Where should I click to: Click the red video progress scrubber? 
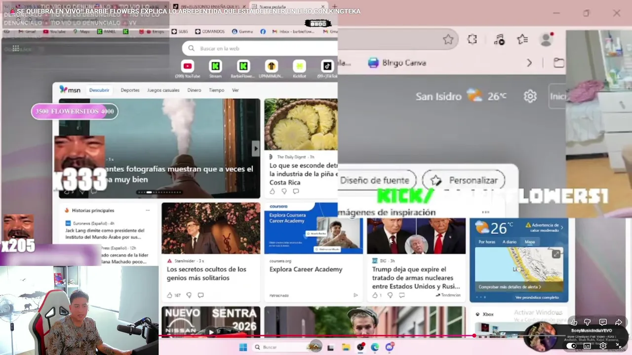(x=474, y=336)
